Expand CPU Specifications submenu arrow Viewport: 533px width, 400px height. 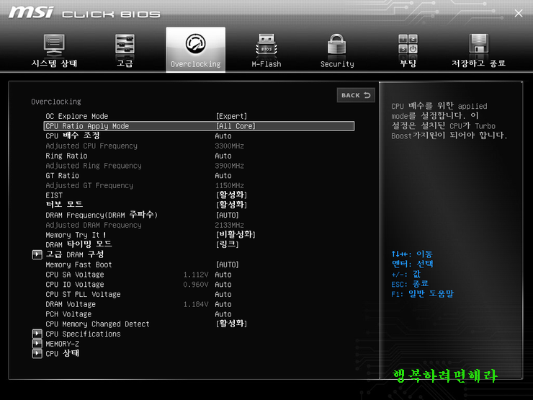(37, 334)
